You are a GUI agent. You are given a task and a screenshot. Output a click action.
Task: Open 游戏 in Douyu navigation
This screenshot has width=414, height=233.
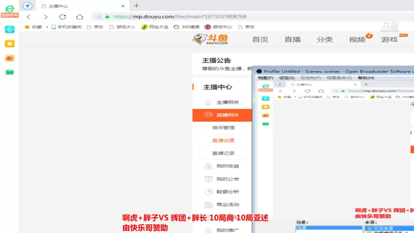coord(390,39)
